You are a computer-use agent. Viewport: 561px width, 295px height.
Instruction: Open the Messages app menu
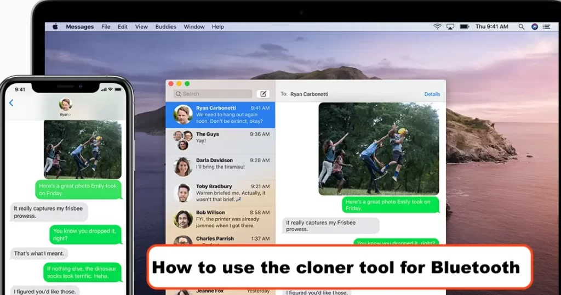point(80,27)
